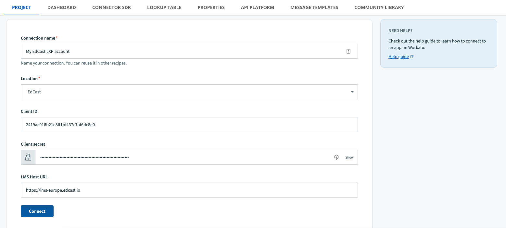Click the "Connection name" label
The width and height of the screenshot is (506, 228).
pyautogui.click(x=38, y=38)
